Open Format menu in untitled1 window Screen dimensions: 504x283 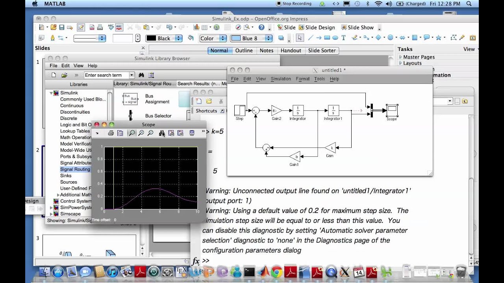pos(303,79)
